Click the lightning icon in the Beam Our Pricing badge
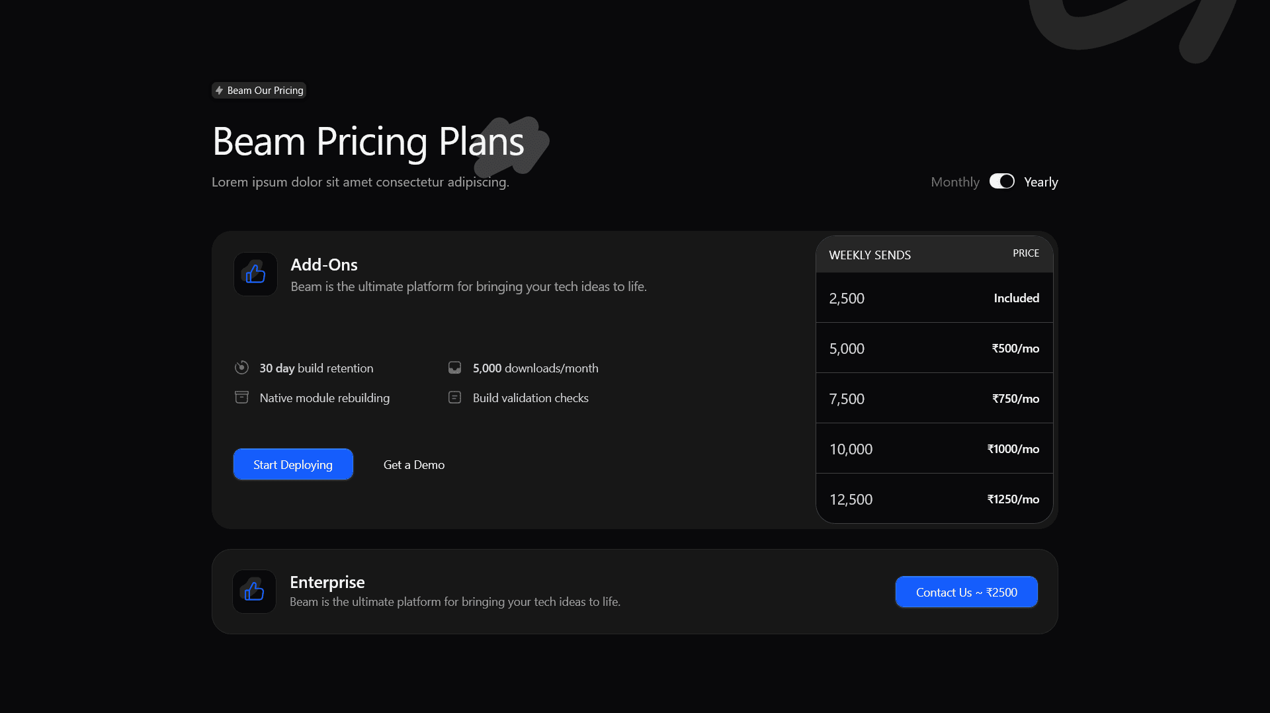 pyautogui.click(x=219, y=91)
